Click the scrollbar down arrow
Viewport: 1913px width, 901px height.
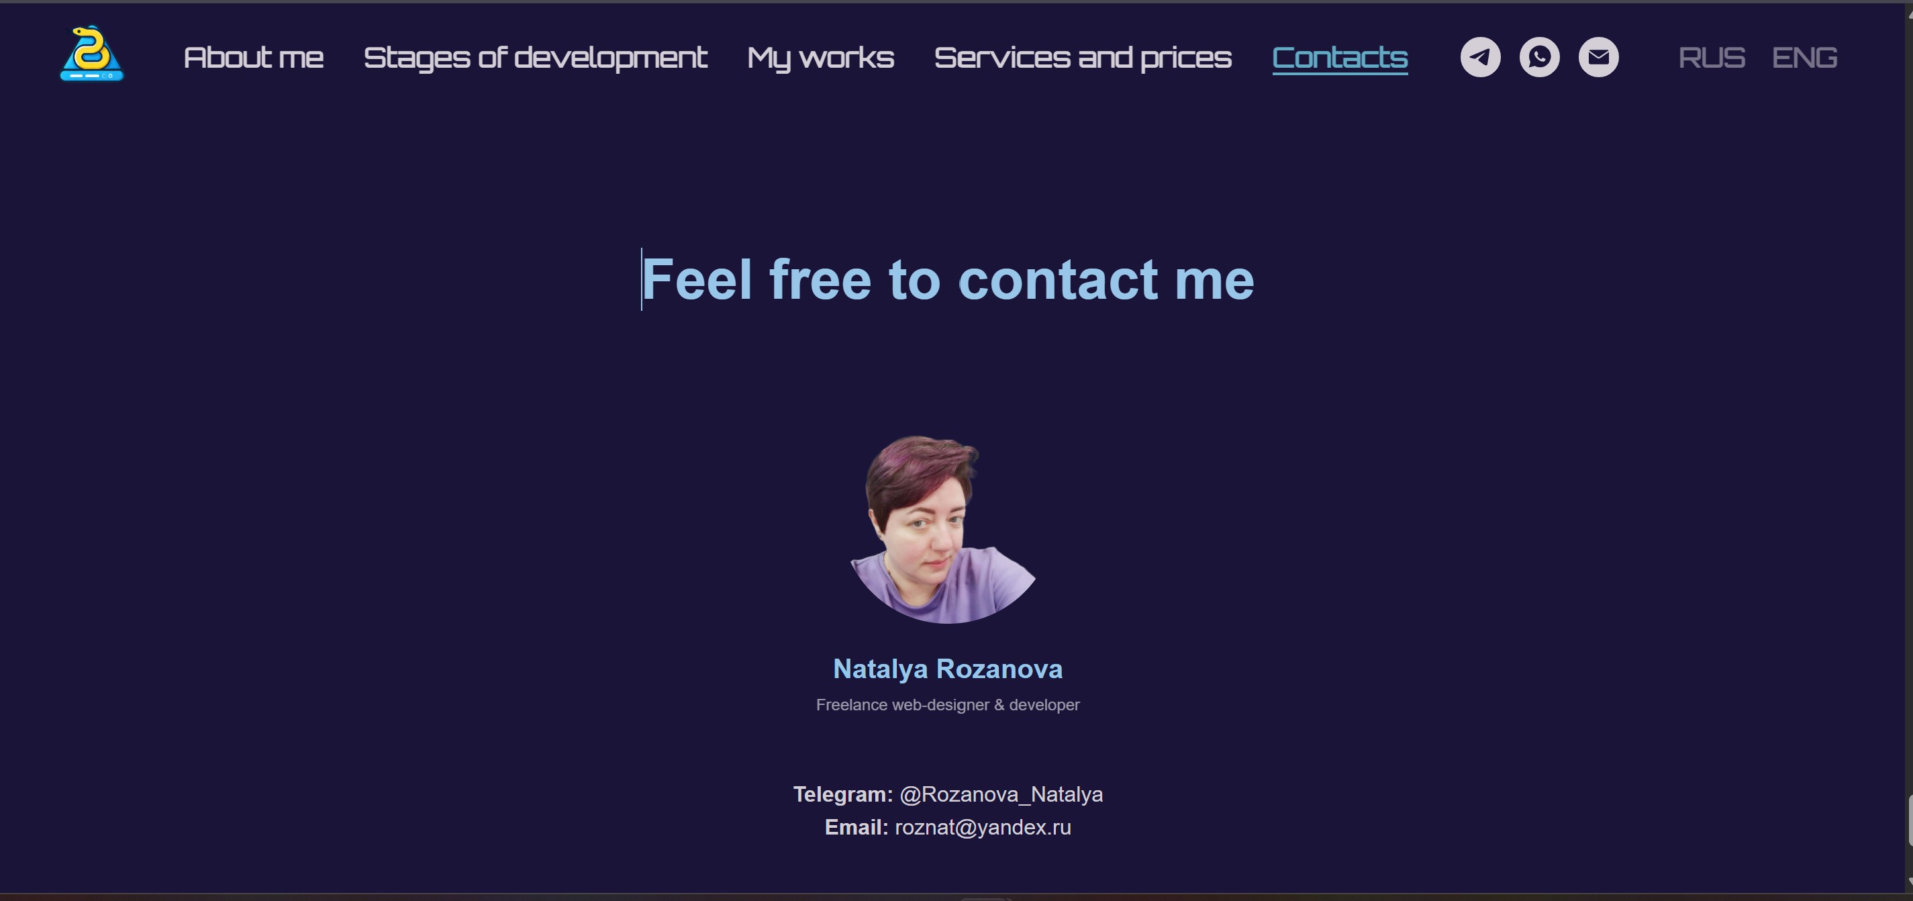point(1909,882)
